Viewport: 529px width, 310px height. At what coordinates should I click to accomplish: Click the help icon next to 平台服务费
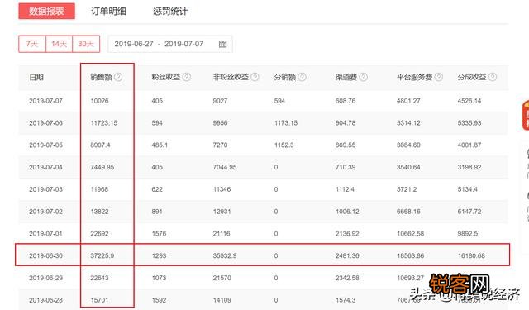click(x=439, y=77)
